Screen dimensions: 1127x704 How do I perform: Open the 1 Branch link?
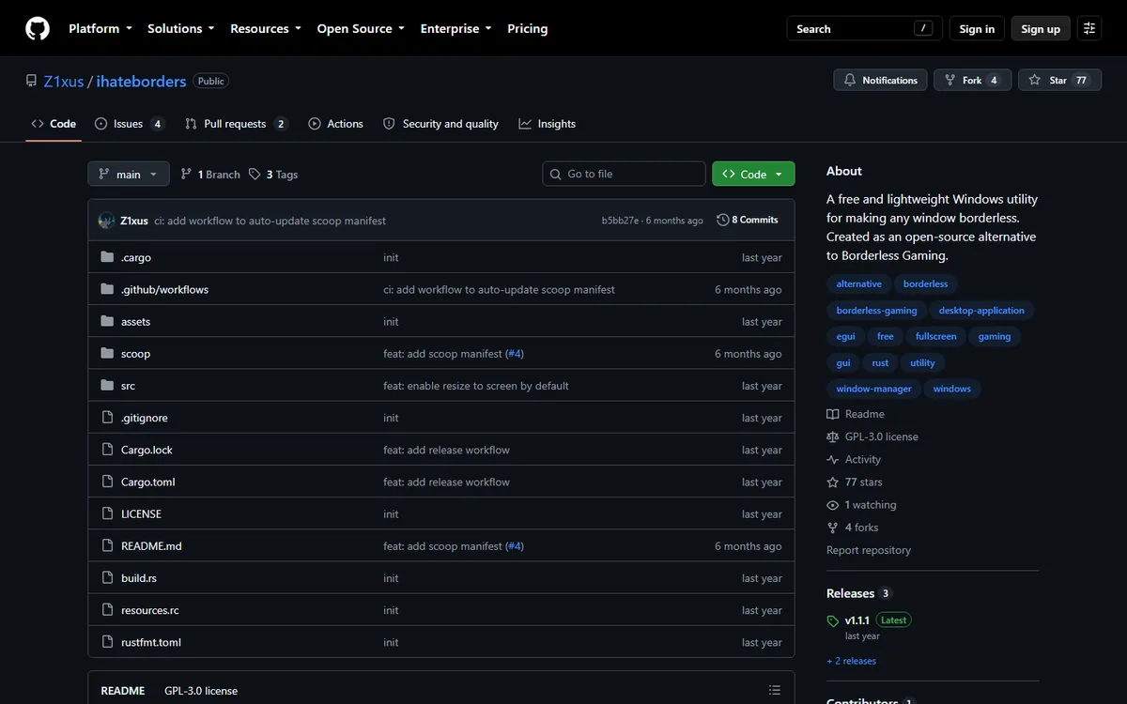tap(210, 175)
